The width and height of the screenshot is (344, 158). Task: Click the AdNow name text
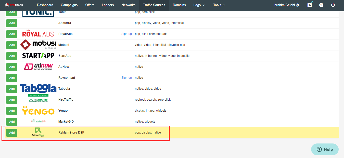(x=64, y=67)
